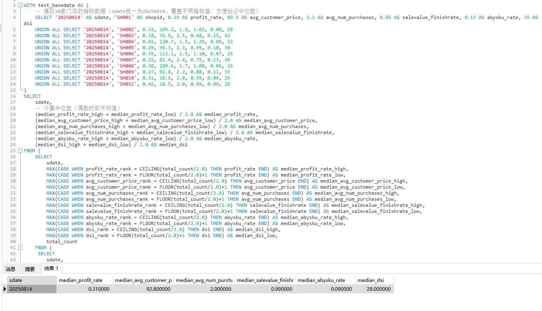This screenshot has width=542, height=311.
Task: Click the 'SH011' string in the code
Action: 127,84
